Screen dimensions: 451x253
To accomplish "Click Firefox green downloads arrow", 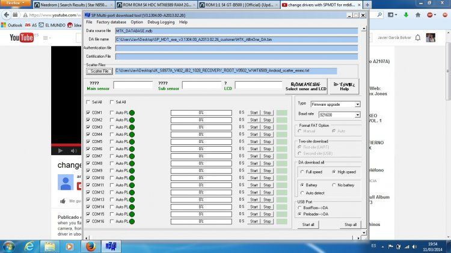I will click(406, 14).
